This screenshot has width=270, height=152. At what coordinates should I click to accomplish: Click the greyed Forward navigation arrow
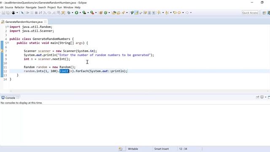pyautogui.click(x=187, y=13)
